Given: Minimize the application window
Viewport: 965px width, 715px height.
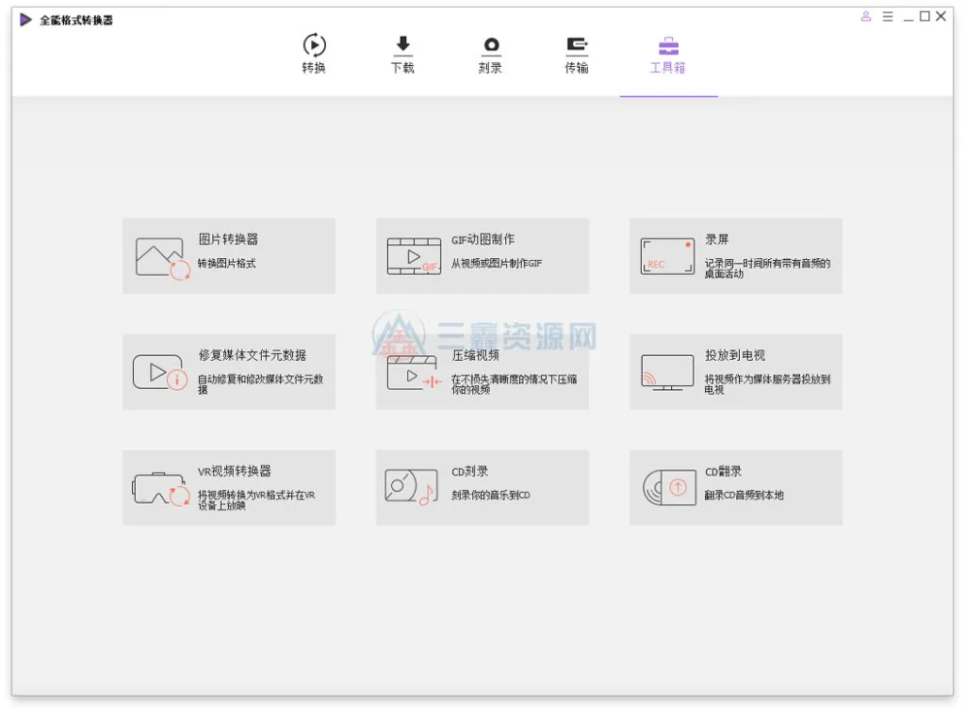Looking at the screenshot, I should tap(908, 16).
